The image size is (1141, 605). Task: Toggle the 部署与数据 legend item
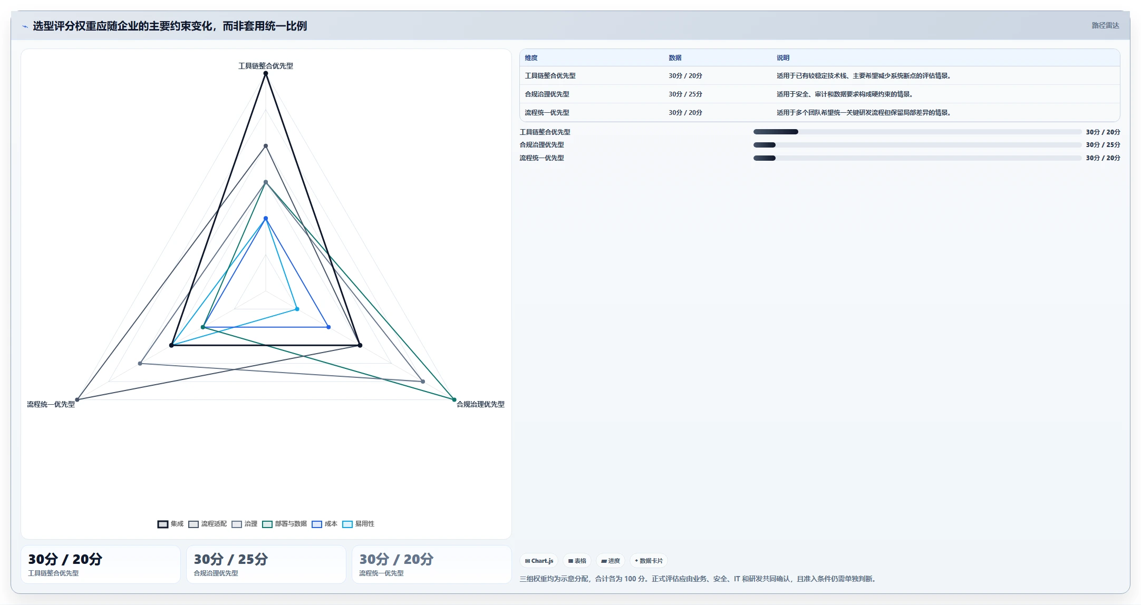(284, 524)
